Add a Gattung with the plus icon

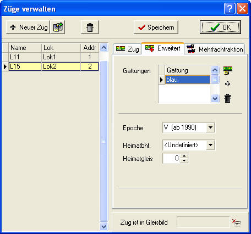pos(227,84)
